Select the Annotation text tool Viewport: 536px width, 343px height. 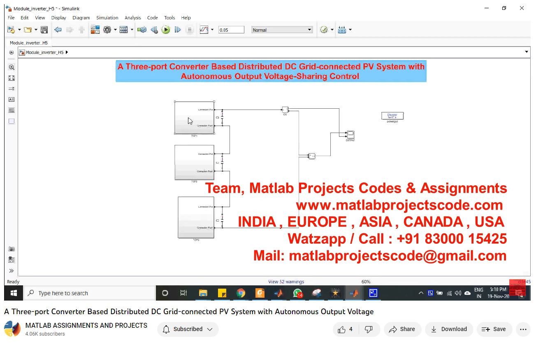12,99
